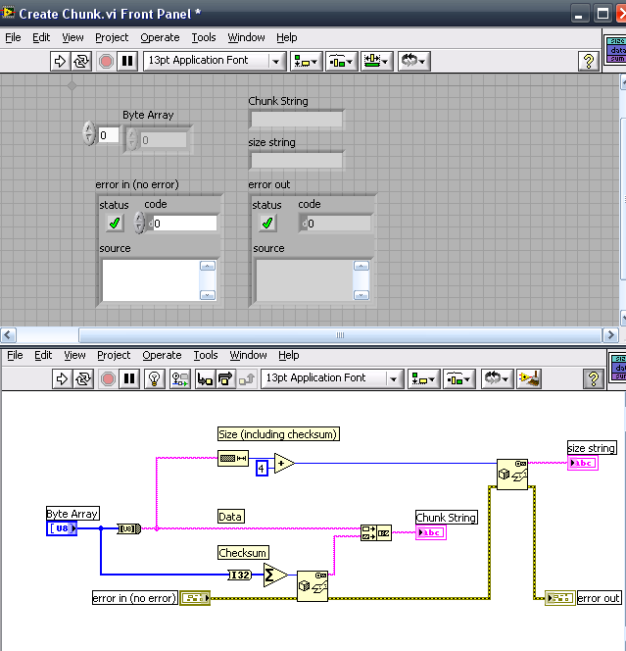Open the block diagram Reorder dropdown
626x651 pixels.
[x=496, y=378]
